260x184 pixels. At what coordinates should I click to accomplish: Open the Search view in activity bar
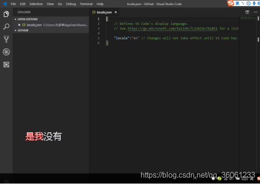pos(6,26)
